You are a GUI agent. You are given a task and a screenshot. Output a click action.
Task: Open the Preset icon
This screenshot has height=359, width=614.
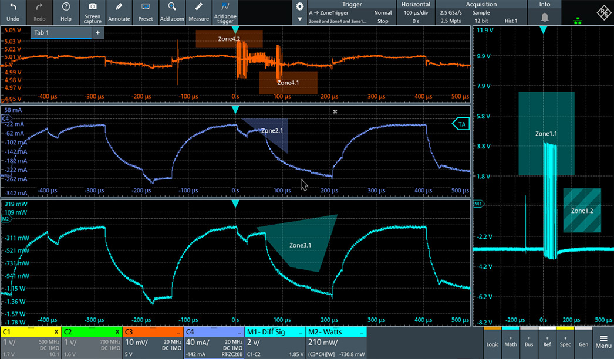(x=146, y=12)
